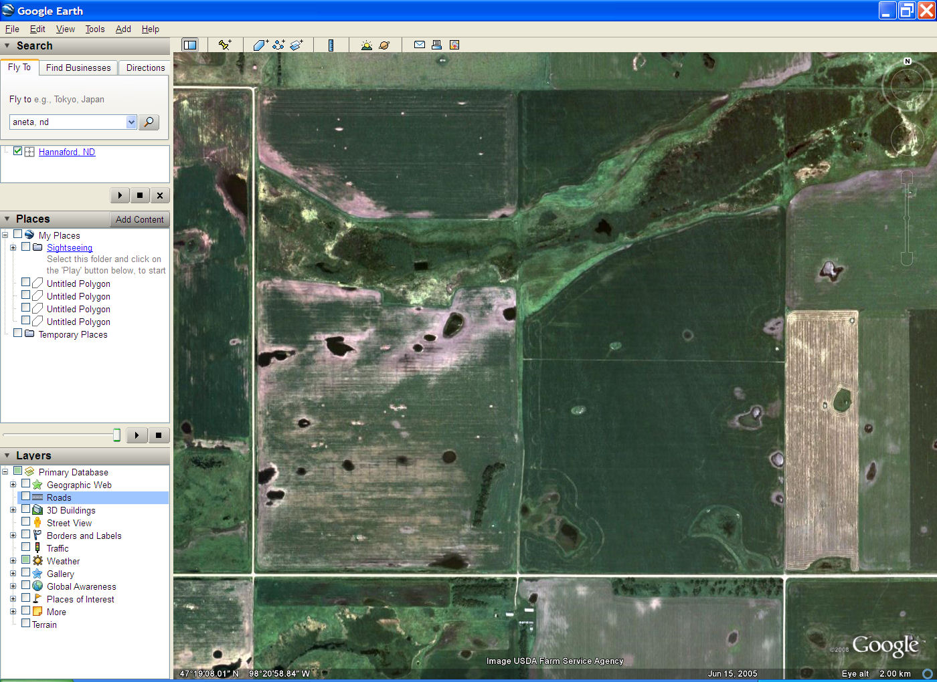937x682 pixels.
Task: Enable the Terrain layer checkbox
Action: (x=25, y=623)
